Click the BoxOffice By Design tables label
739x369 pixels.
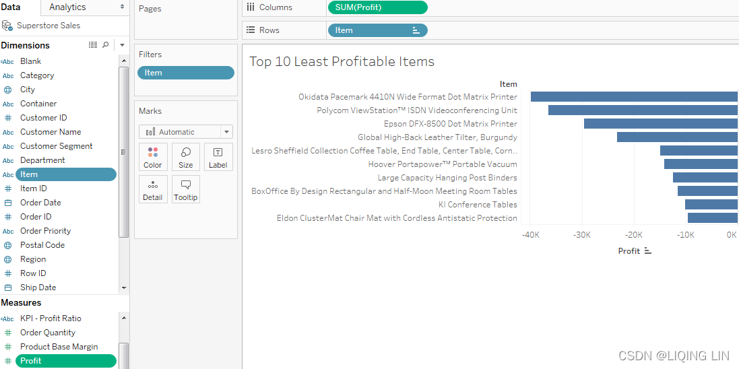pyautogui.click(x=384, y=191)
